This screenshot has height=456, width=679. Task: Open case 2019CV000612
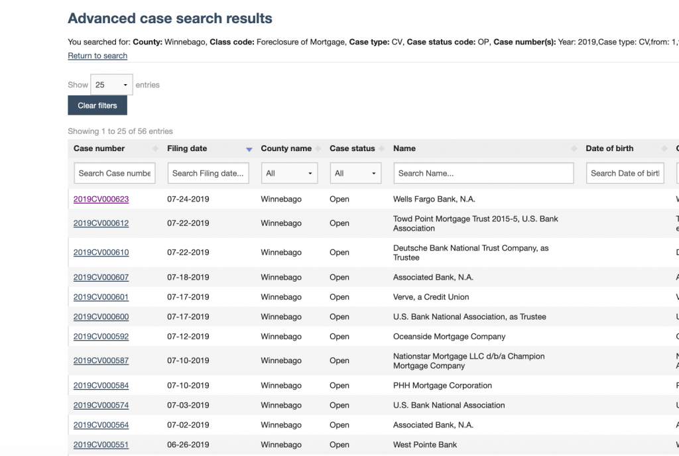tap(101, 223)
